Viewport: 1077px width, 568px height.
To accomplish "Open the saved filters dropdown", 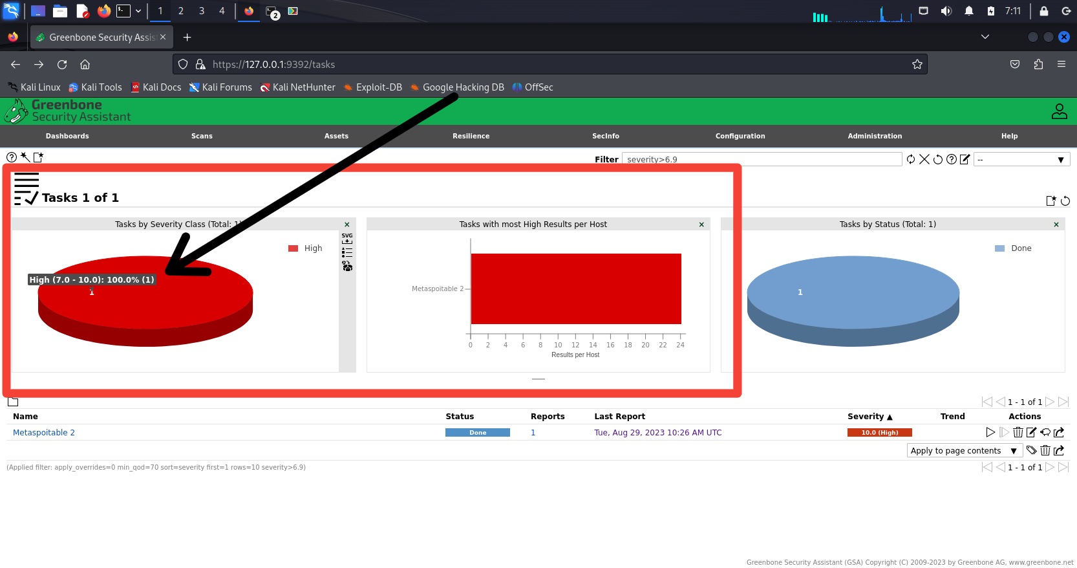I will pyautogui.click(x=1022, y=159).
